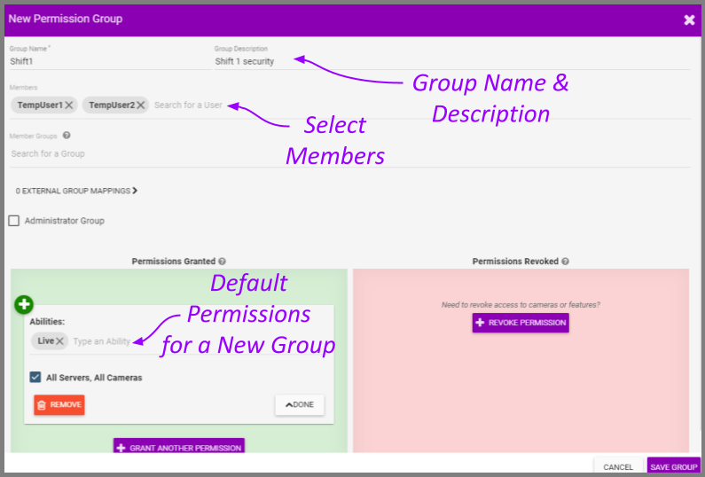The height and width of the screenshot is (477, 705).
Task: Cancel the new permission group
Action: 618,466
